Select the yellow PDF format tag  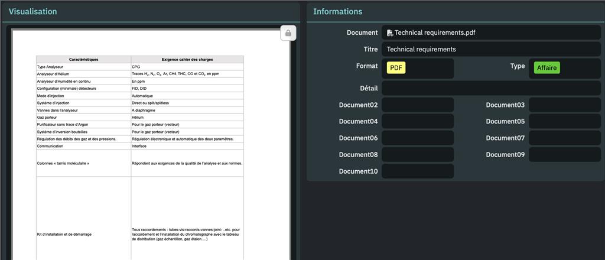396,68
